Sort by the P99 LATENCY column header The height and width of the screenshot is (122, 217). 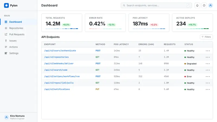click(x=121, y=44)
